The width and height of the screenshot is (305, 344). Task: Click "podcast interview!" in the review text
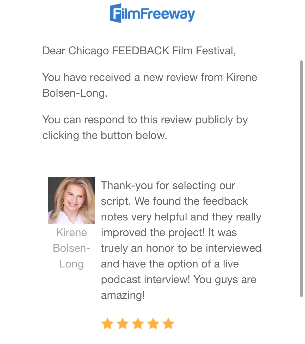(145, 280)
